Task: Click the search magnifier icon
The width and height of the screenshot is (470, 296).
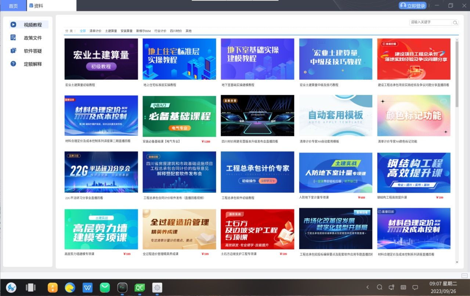Action: [455, 22]
